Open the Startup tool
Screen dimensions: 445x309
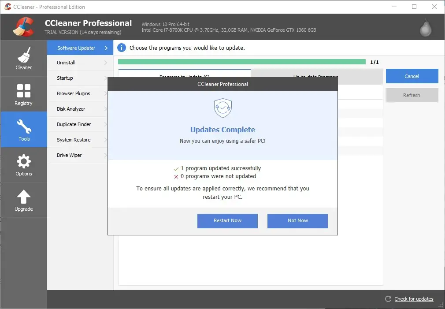(x=78, y=78)
